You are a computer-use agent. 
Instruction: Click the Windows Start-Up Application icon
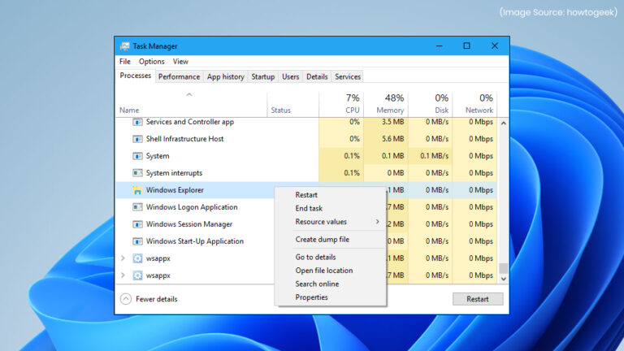137,241
